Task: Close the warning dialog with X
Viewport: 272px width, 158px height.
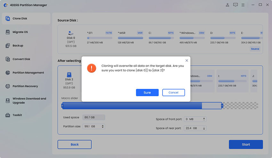Action: point(187,60)
